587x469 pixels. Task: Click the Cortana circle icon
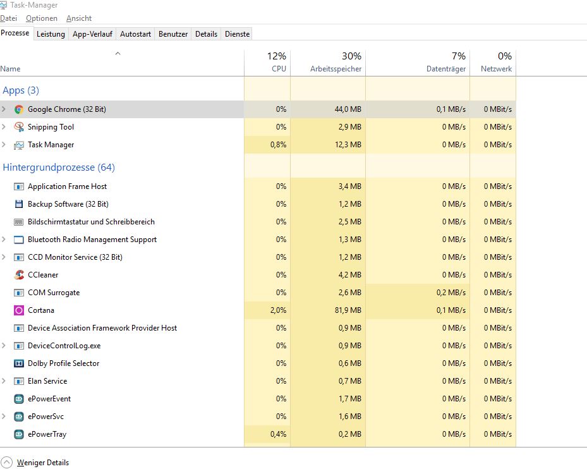coord(19,310)
